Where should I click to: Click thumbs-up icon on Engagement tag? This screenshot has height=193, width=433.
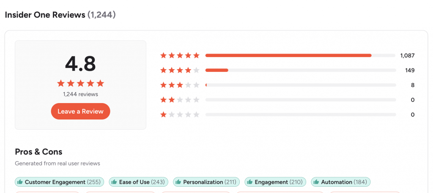tap(249, 182)
